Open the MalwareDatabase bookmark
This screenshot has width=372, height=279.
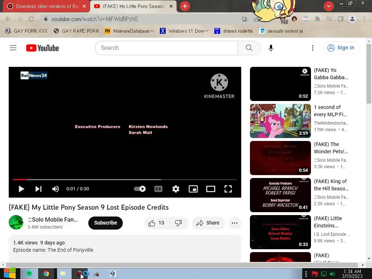tap(130, 31)
